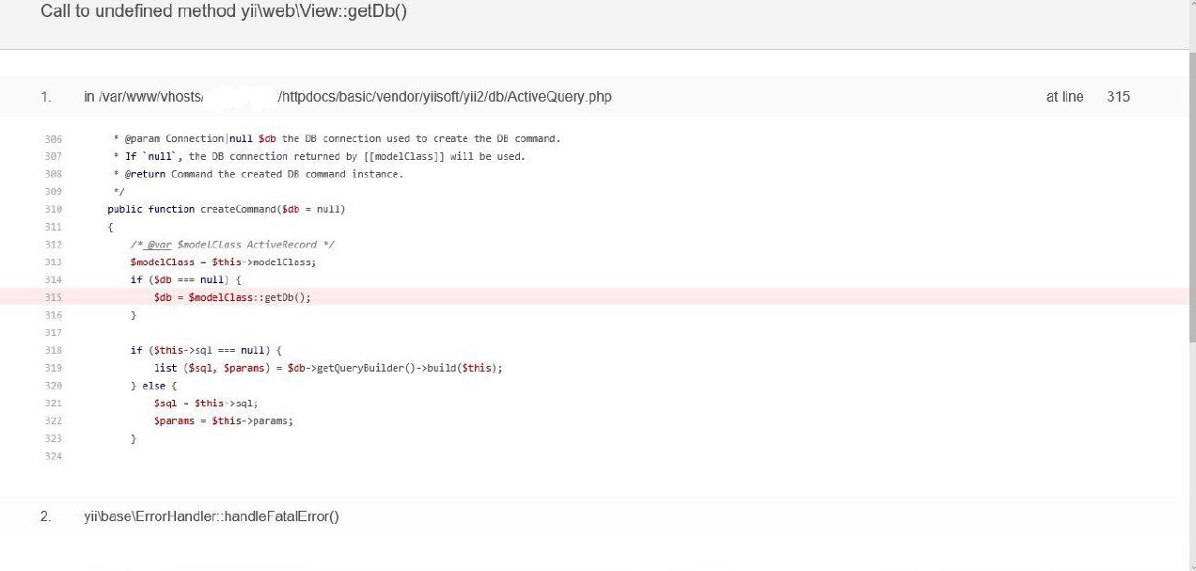The width and height of the screenshot is (1196, 571).
Task: Click gutter line number 324
Action: pyautogui.click(x=53, y=457)
